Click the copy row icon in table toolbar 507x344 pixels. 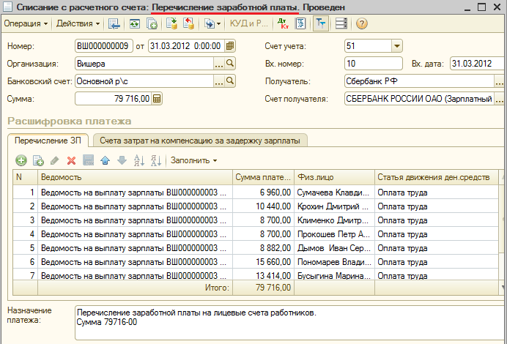coord(38,160)
